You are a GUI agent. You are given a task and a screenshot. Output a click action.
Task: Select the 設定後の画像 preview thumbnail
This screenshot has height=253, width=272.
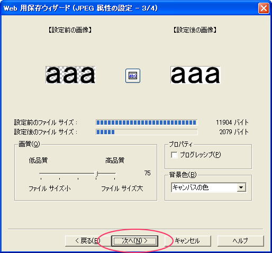pyautogui.click(x=195, y=75)
